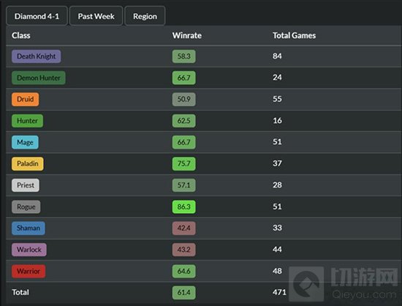The image size is (402, 306).
Task: Click the Total 61.4 winrate cell
Action: click(x=183, y=292)
